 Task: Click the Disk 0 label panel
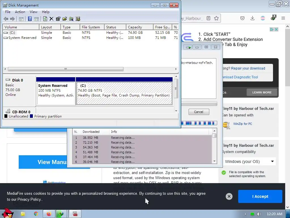(x=19, y=91)
